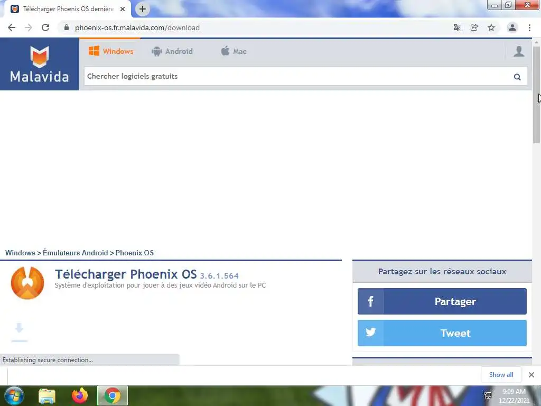Click the browser forward arrow
Image resolution: width=541 pixels, height=406 pixels.
[x=29, y=27]
